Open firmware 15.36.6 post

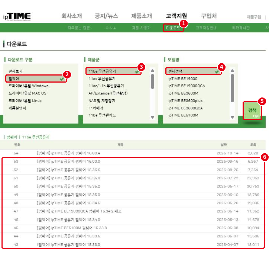pyautogui.click(x=68, y=170)
